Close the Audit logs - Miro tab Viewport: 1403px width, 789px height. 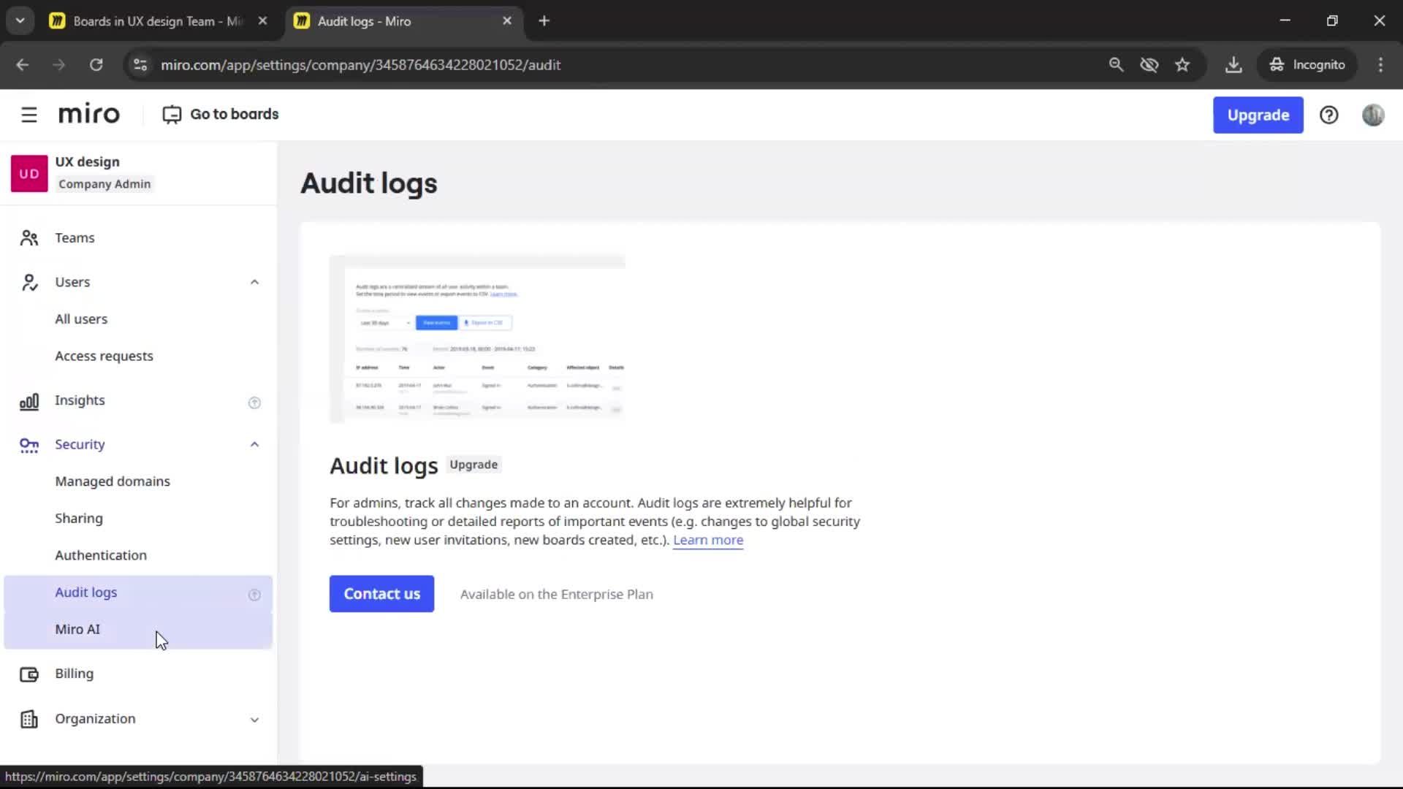click(507, 21)
